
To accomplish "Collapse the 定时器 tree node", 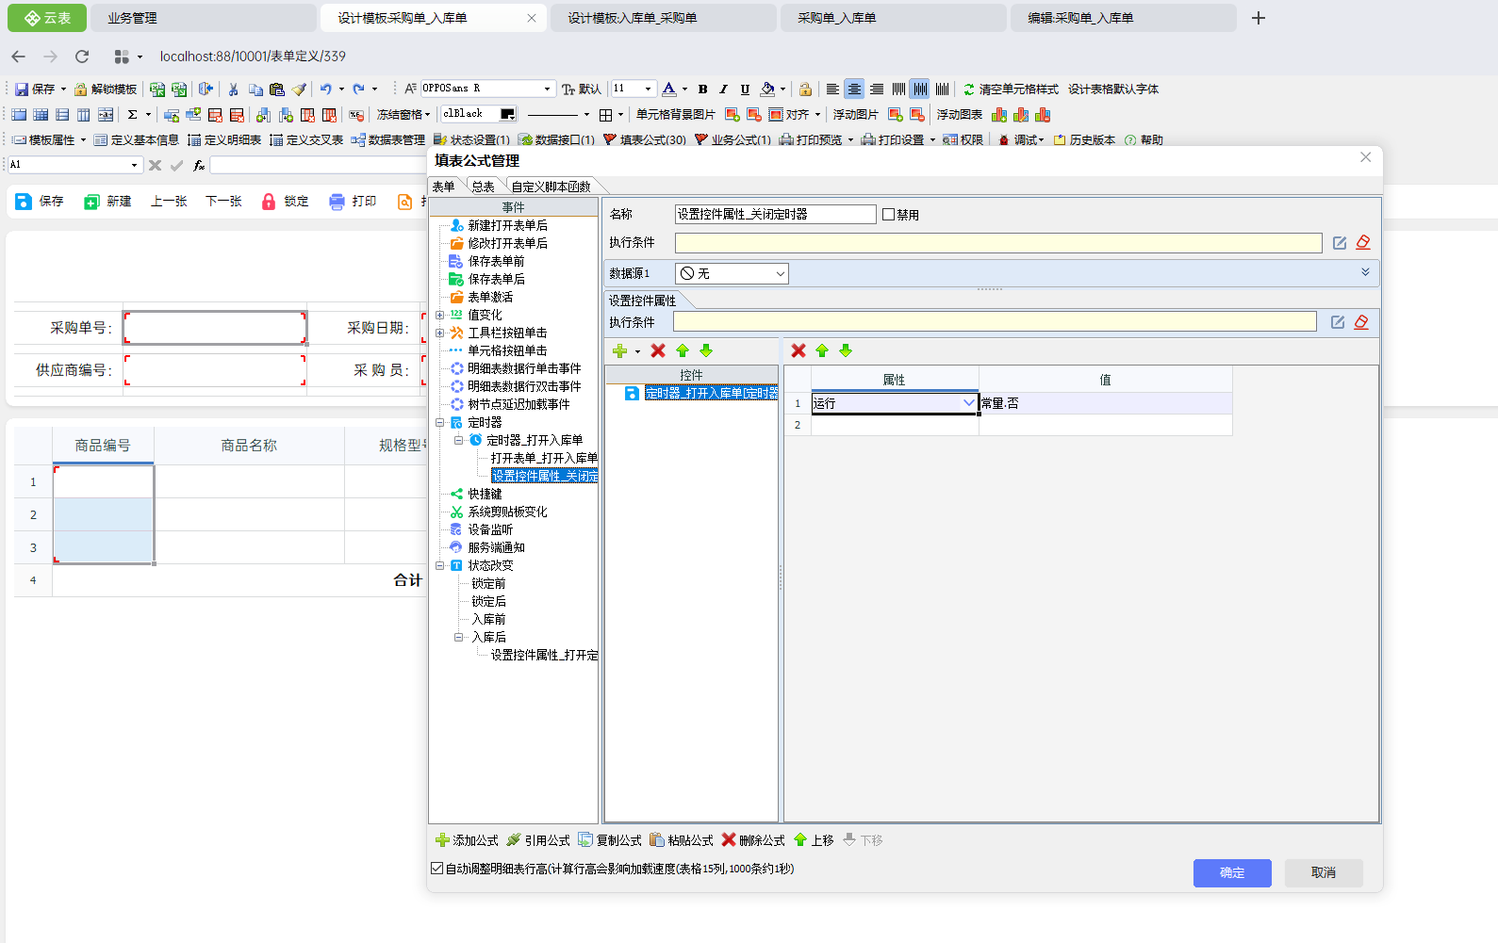I will point(440,423).
